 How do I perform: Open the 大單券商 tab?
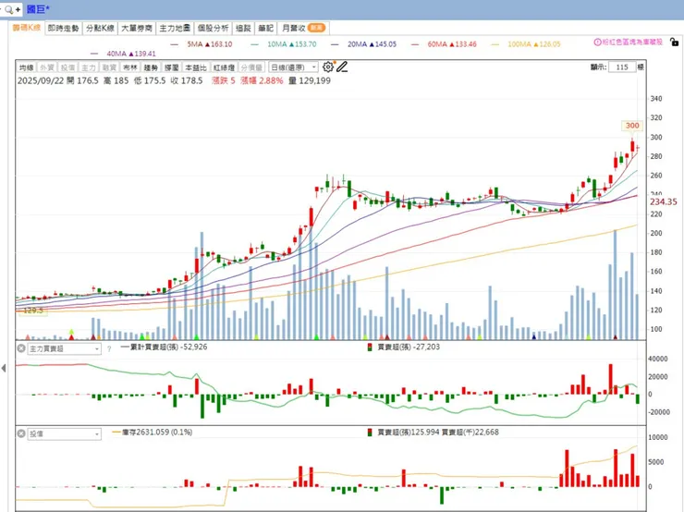tap(137, 29)
